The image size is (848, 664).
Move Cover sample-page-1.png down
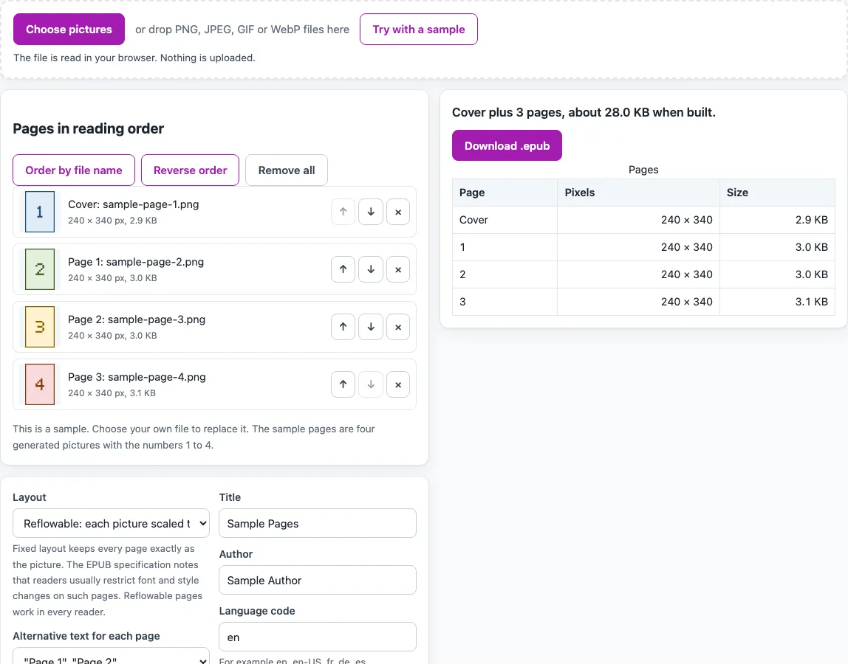[371, 212]
